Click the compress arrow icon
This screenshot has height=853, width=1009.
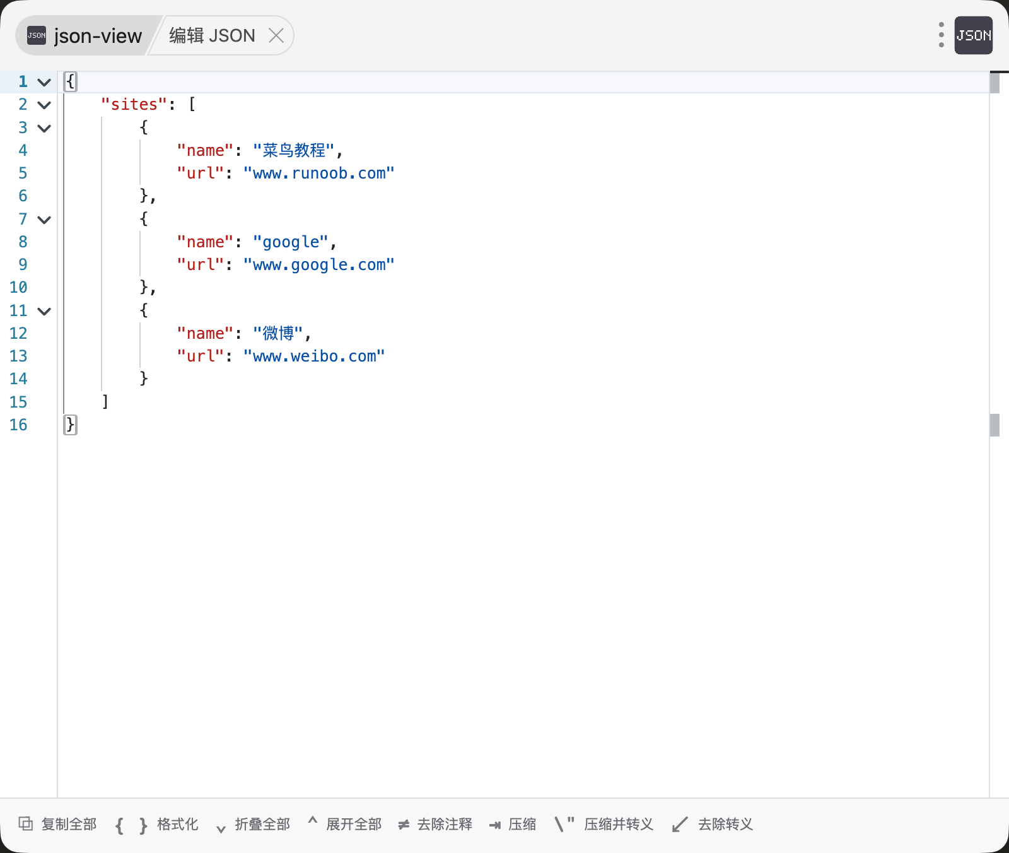tap(495, 825)
